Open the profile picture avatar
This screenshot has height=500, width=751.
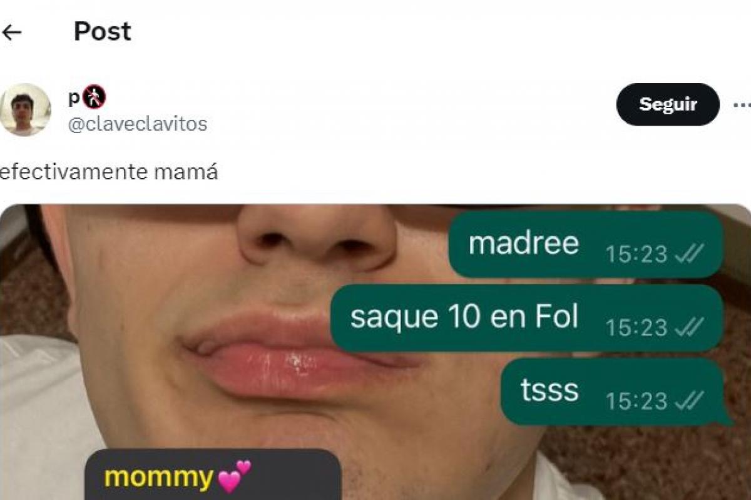pos(25,109)
